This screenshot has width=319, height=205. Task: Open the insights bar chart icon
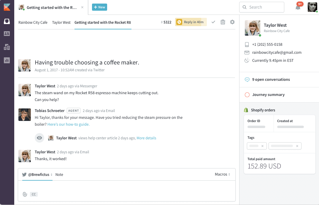[7, 60]
